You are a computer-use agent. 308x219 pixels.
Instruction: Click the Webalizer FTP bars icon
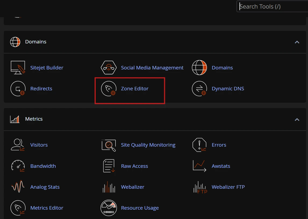pos(200,187)
